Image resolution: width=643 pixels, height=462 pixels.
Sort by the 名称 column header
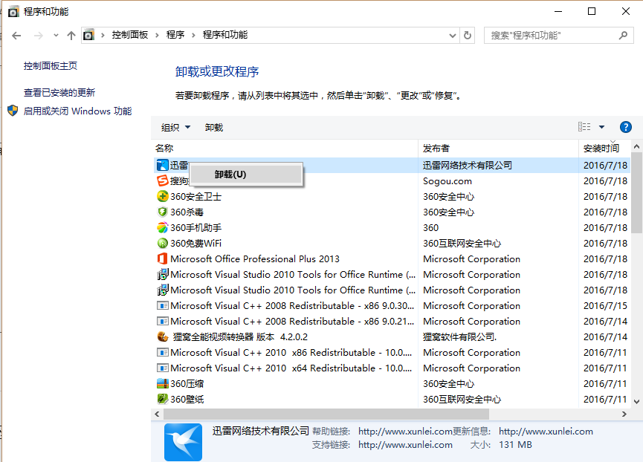285,148
